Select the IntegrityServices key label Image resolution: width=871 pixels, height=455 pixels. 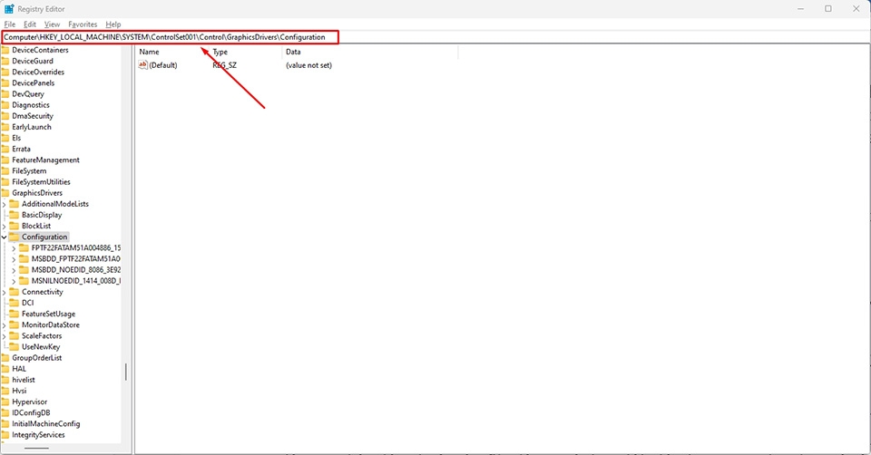tap(38, 435)
